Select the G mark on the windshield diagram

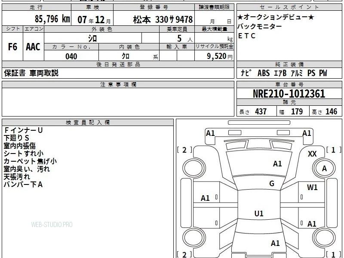coord(272,184)
